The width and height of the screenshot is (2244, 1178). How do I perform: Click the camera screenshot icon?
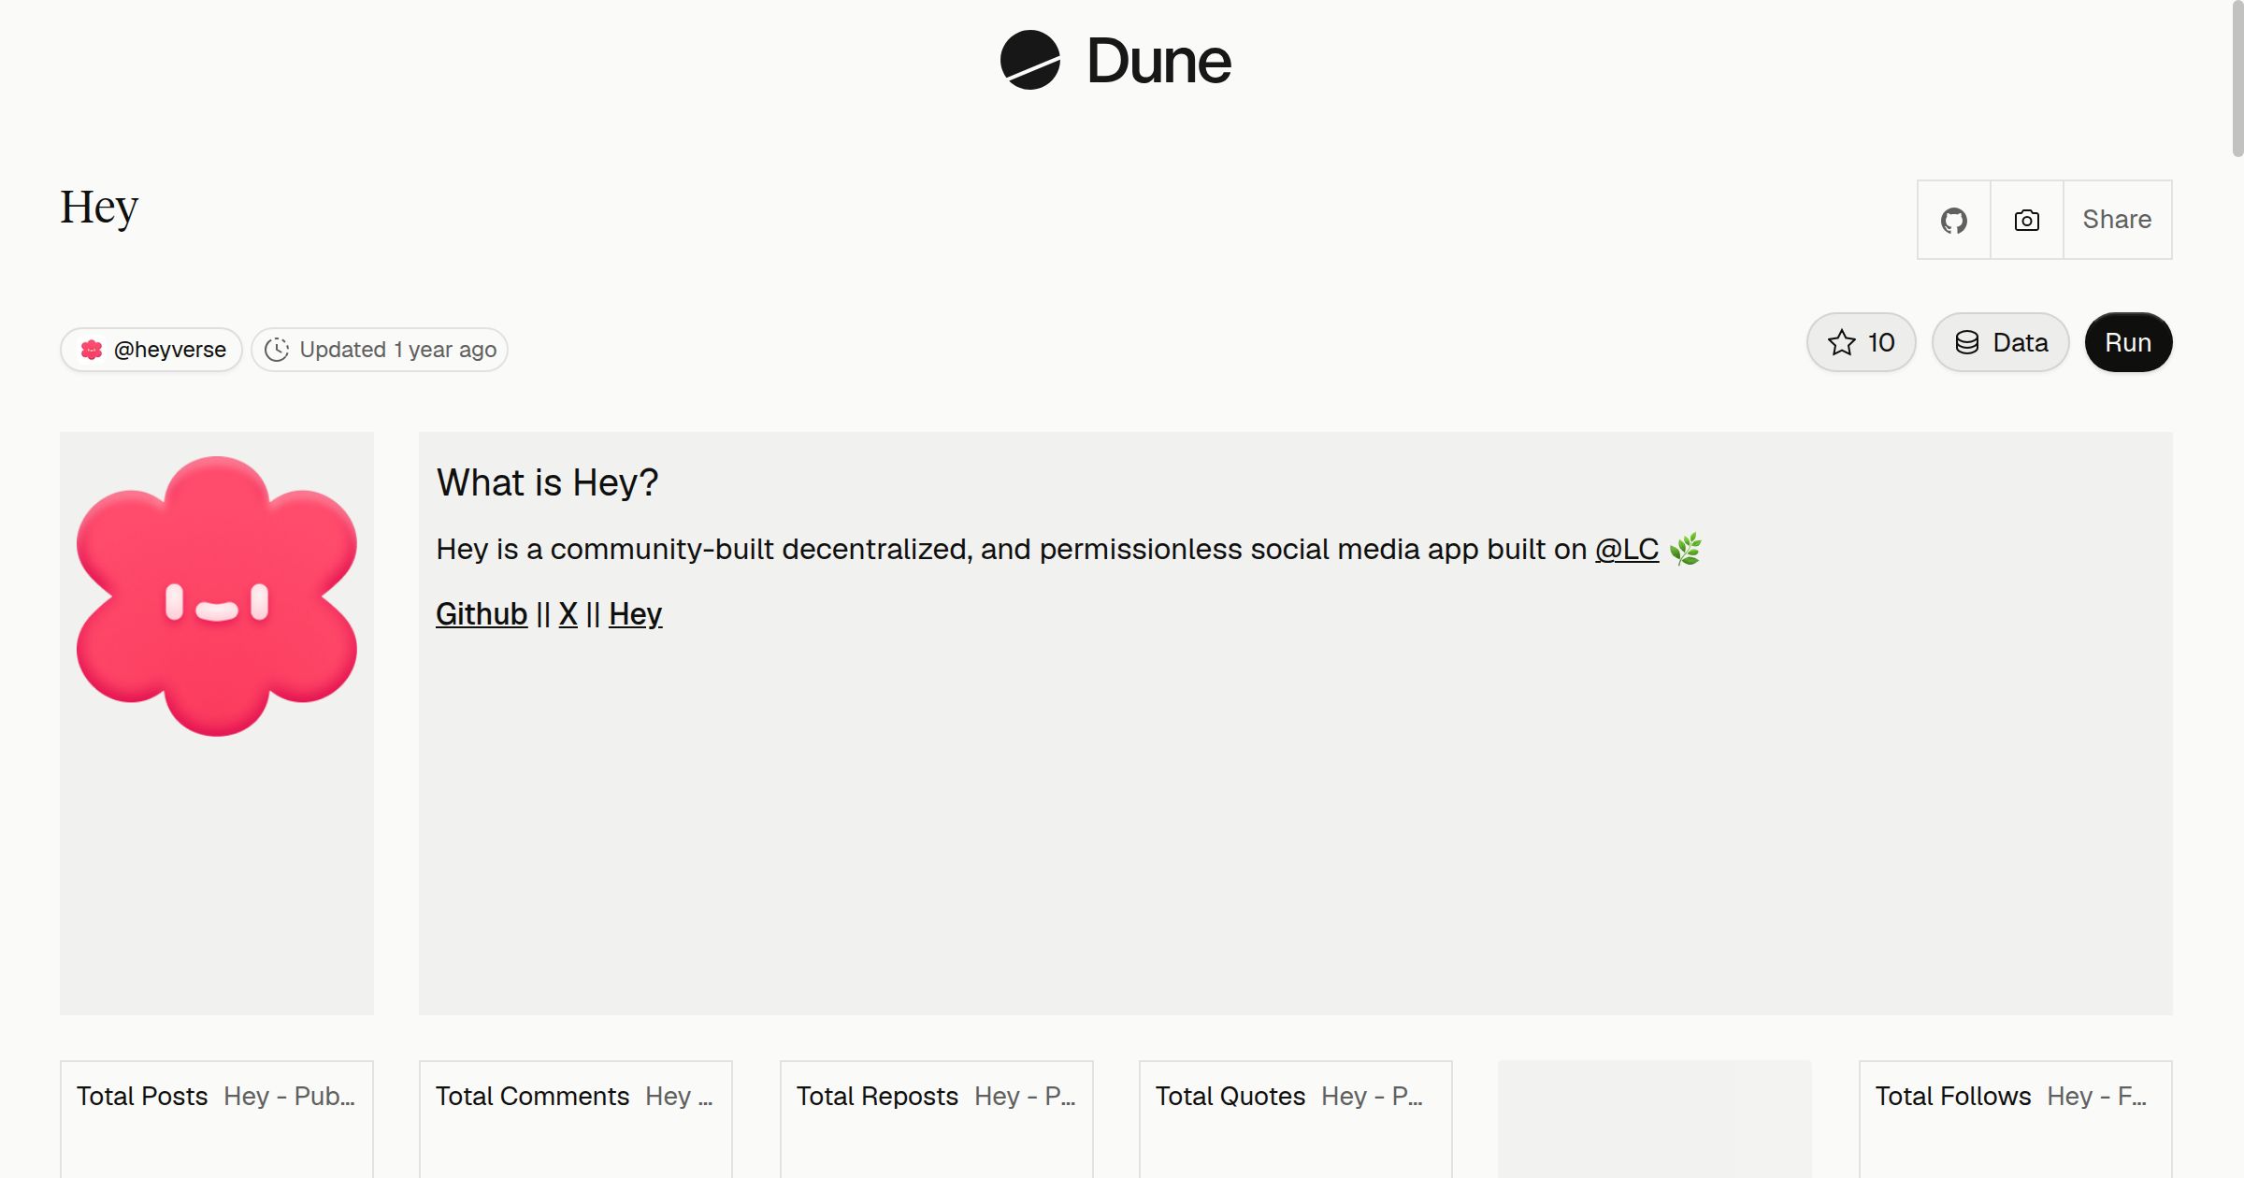pos(2027,220)
